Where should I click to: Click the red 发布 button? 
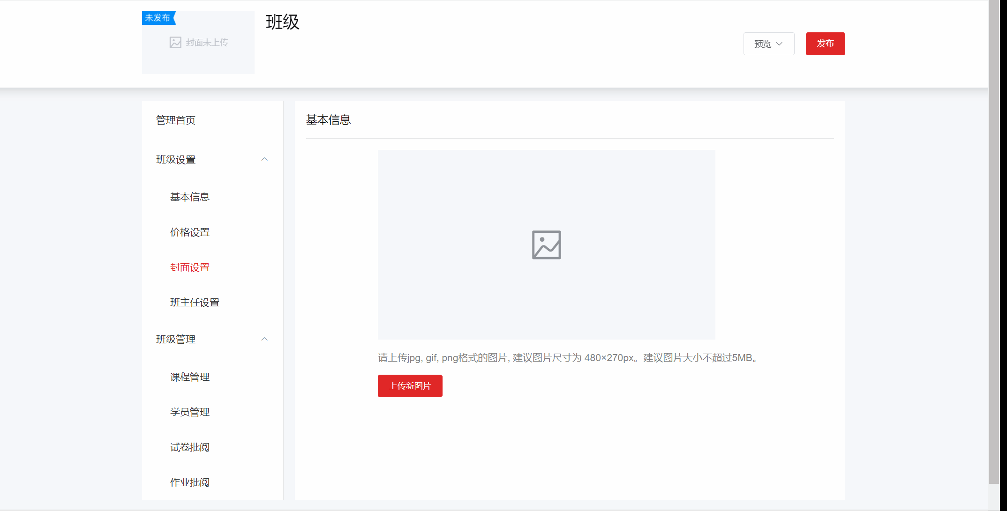825,44
